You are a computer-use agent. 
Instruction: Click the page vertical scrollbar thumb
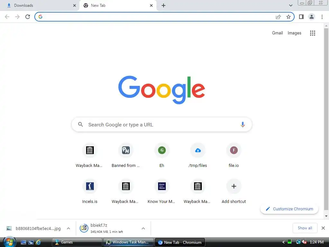[326, 119]
